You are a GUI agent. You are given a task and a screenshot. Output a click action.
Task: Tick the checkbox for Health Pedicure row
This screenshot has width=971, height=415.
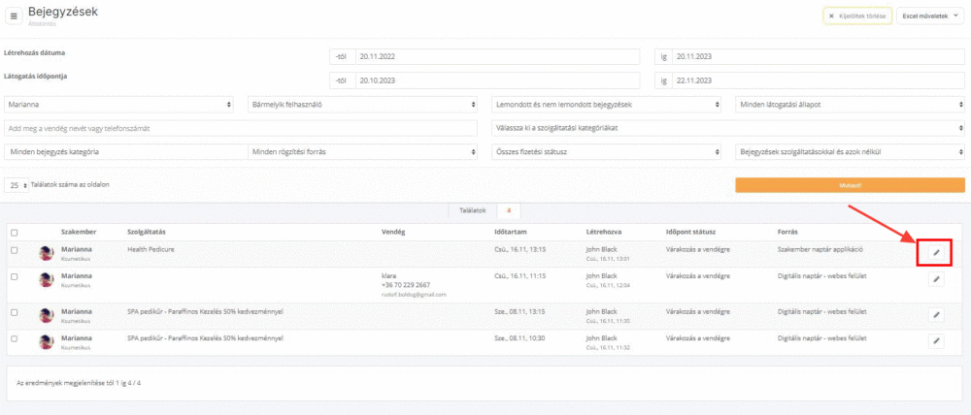tap(15, 250)
